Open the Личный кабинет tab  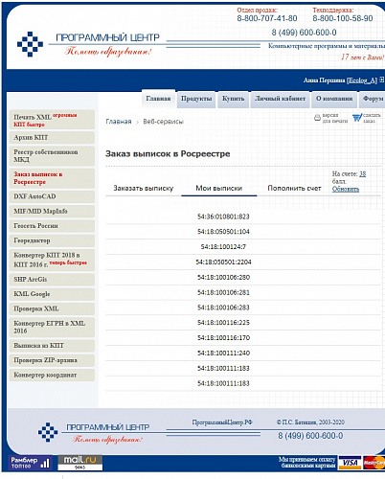280,100
